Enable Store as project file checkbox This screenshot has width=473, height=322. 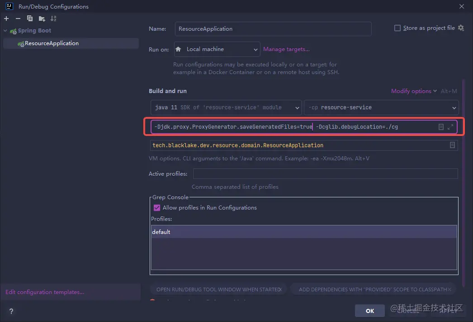[397, 28]
